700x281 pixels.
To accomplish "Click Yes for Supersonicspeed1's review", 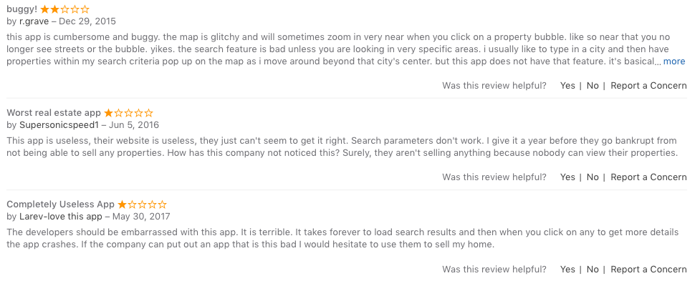I will pyautogui.click(x=567, y=177).
